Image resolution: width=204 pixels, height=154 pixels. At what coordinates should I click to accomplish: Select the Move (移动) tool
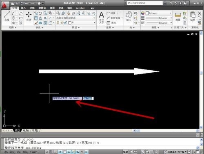click(29, 16)
